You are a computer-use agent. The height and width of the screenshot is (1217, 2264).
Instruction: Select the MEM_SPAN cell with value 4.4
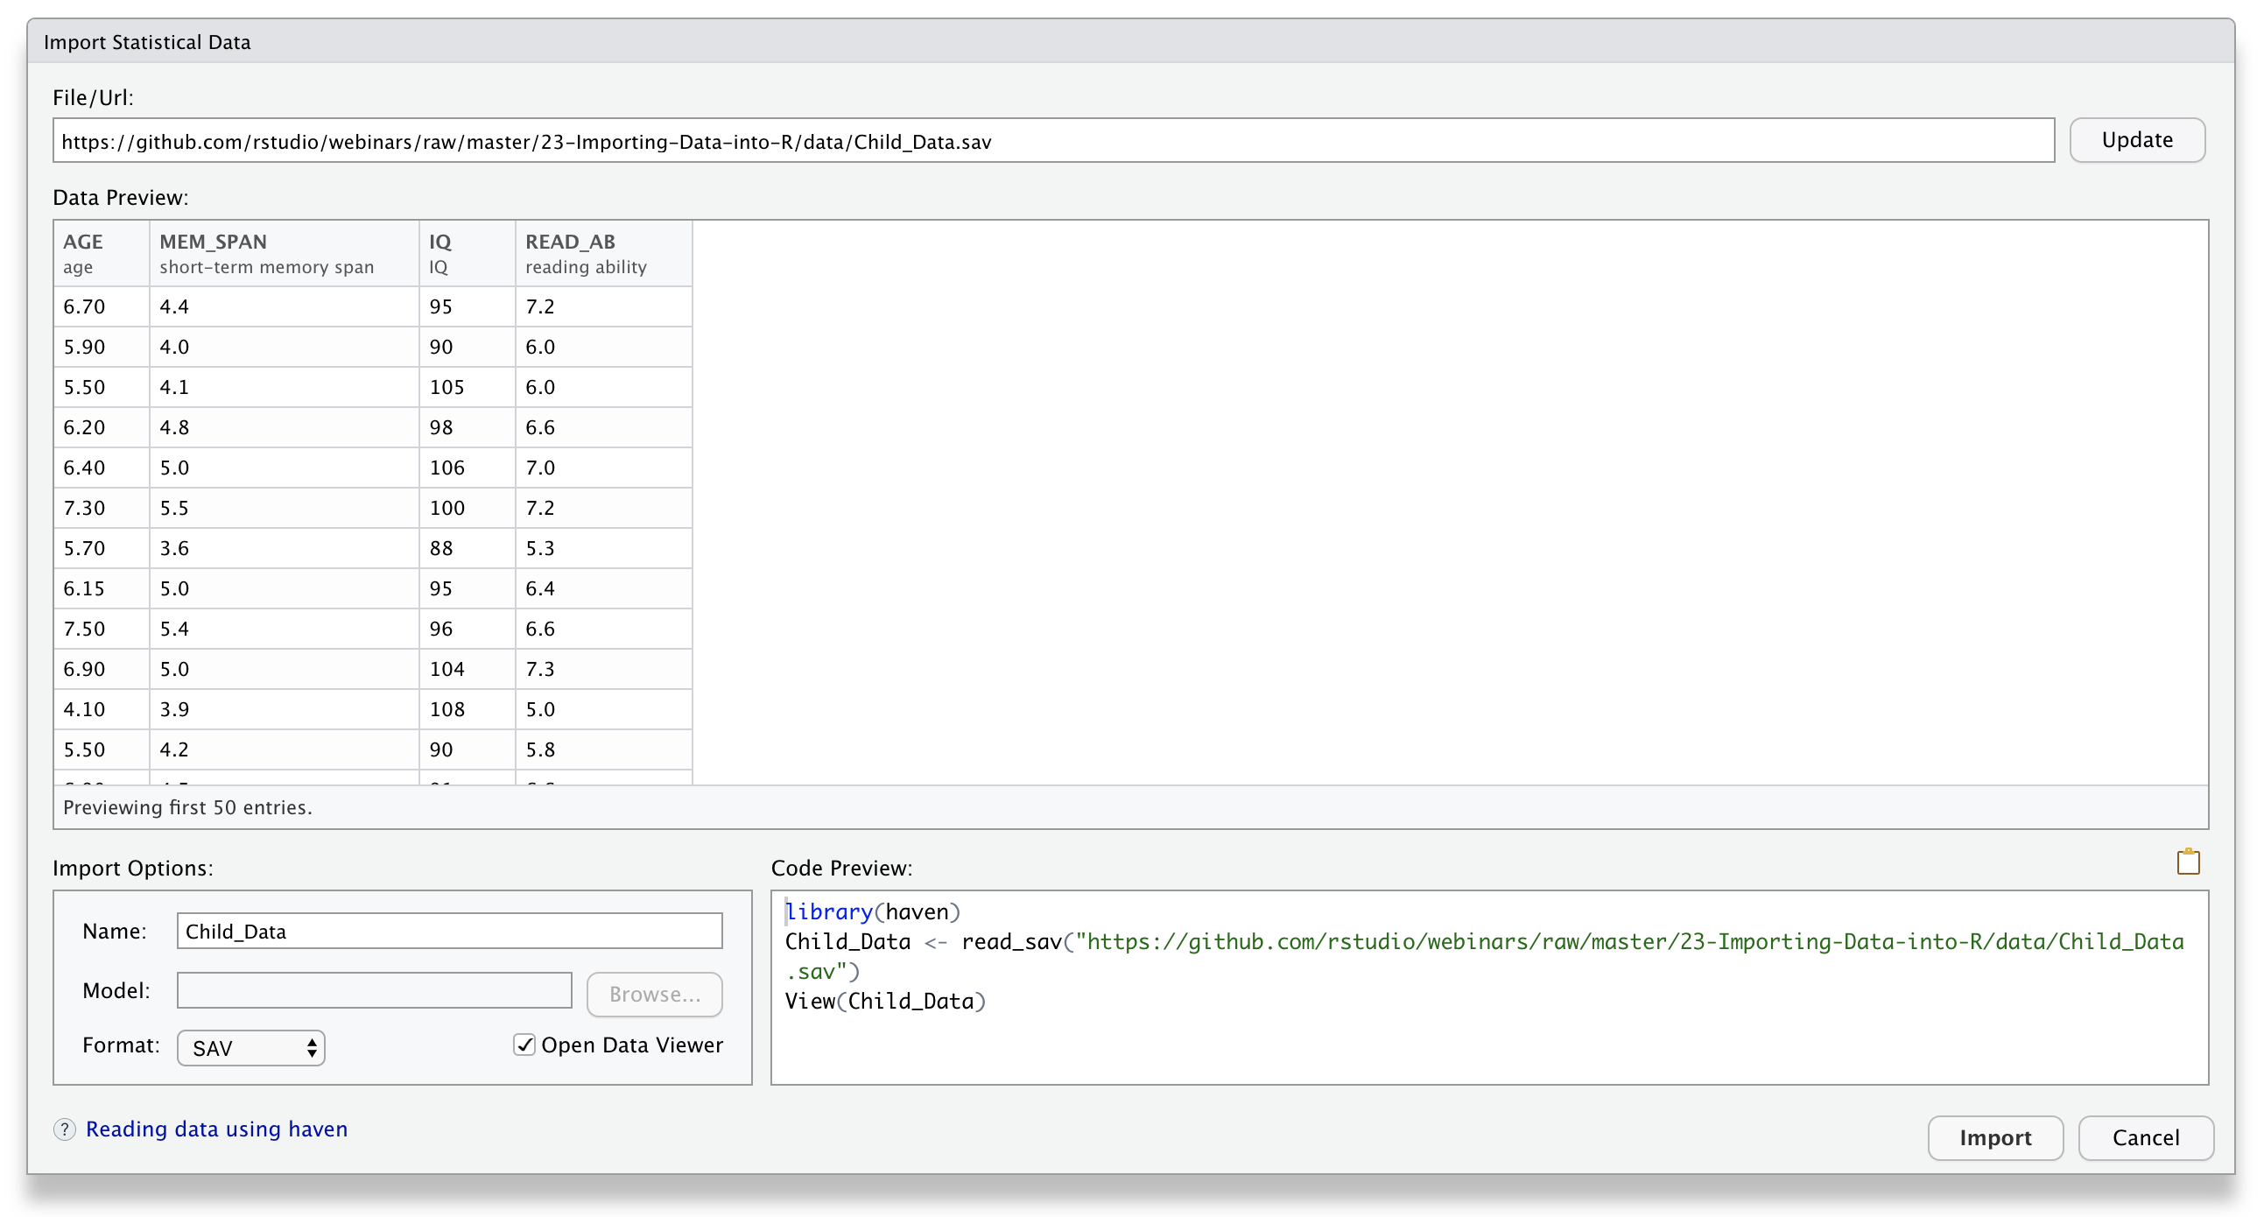(x=284, y=306)
